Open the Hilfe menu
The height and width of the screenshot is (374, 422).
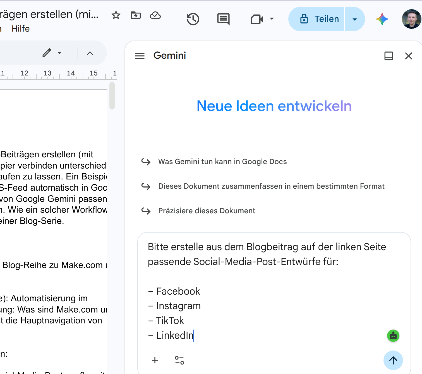[x=21, y=29]
